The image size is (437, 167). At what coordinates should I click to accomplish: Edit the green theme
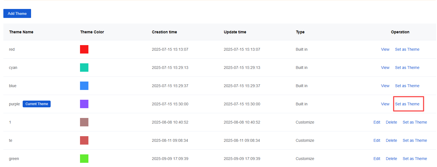point(377,159)
